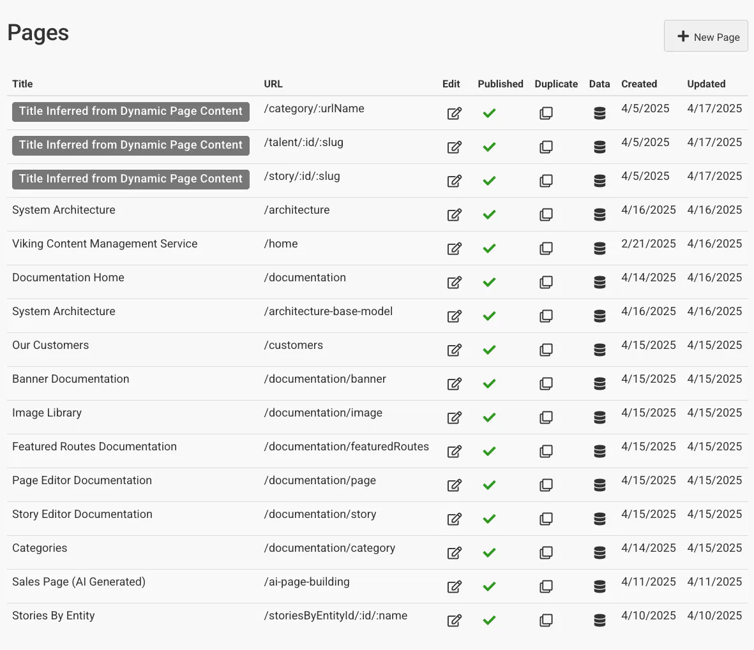This screenshot has width=754, height=650.
Task: Sort by the Title column header
Action: coord(22,84)
